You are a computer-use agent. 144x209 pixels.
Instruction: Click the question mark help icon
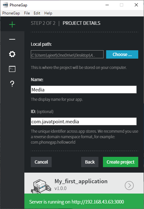(x=12, y=84)
